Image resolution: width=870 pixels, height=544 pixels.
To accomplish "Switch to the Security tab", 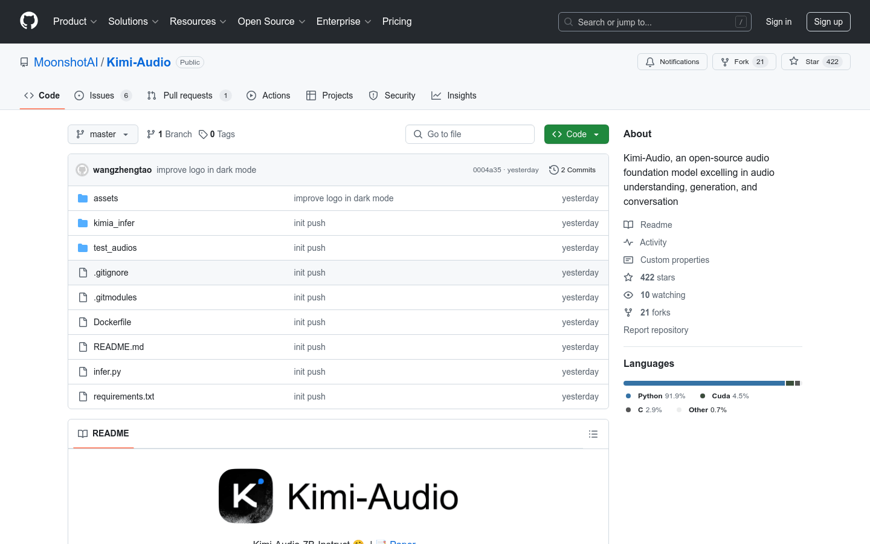I will point(392,96).
